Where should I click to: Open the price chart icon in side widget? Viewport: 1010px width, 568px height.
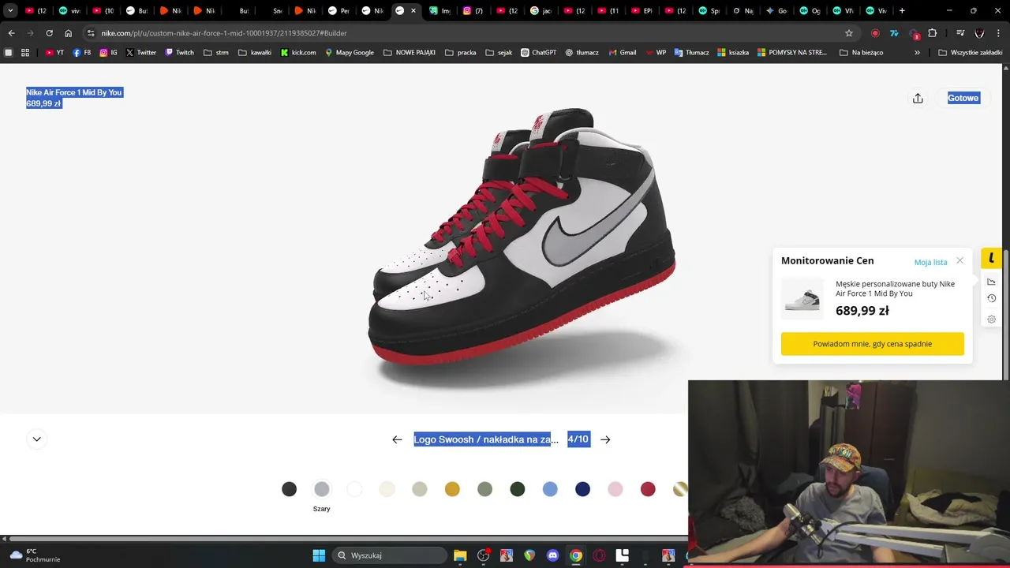tap(991, 282)
